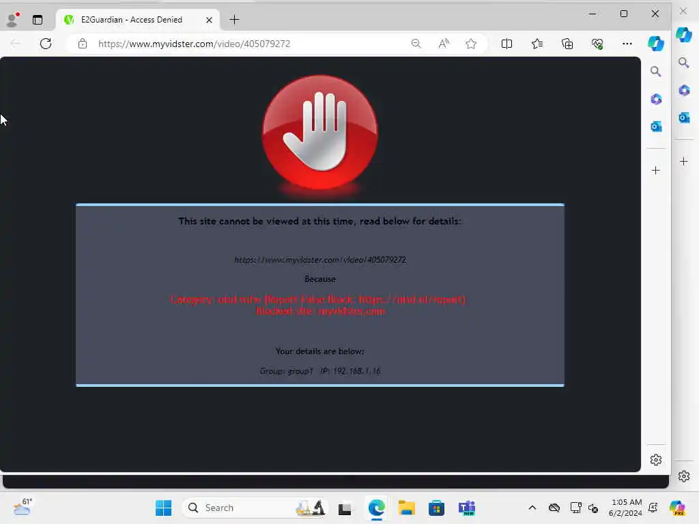
Task: Minimize the front Edge window
Action: tap(593, 14)
